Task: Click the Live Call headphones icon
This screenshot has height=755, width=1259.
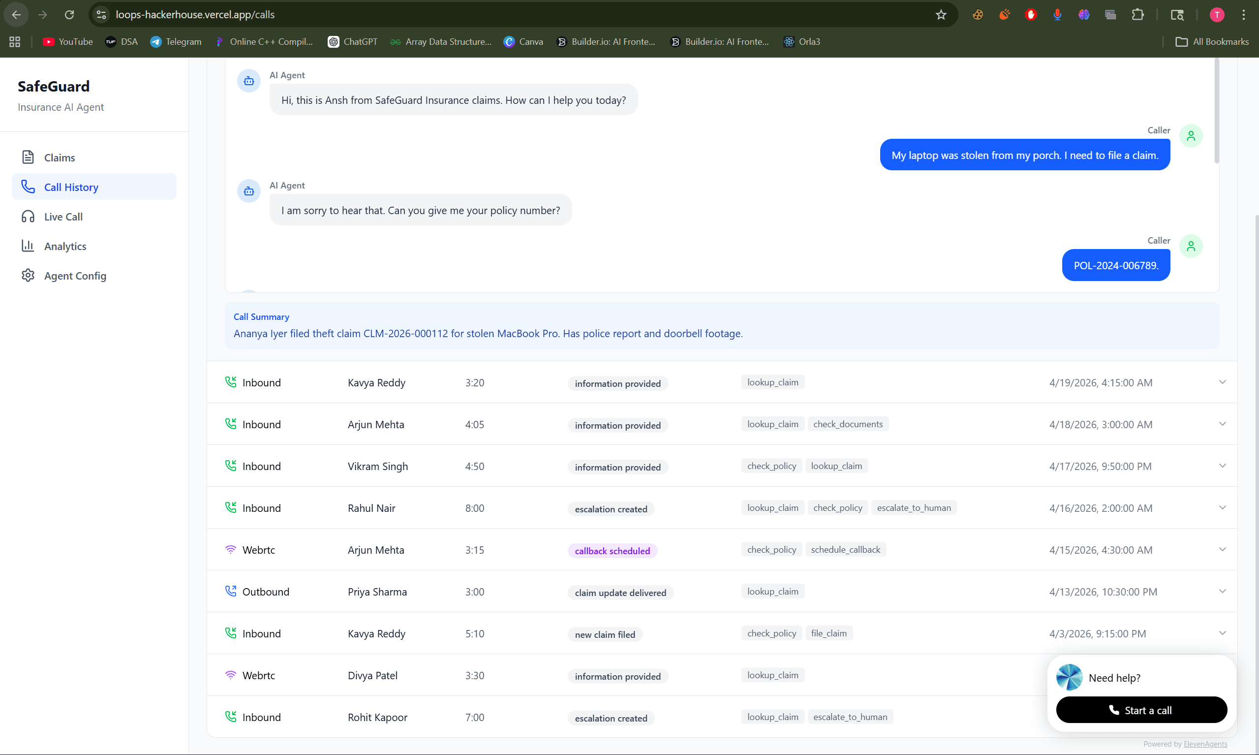Action: (28, 216)
